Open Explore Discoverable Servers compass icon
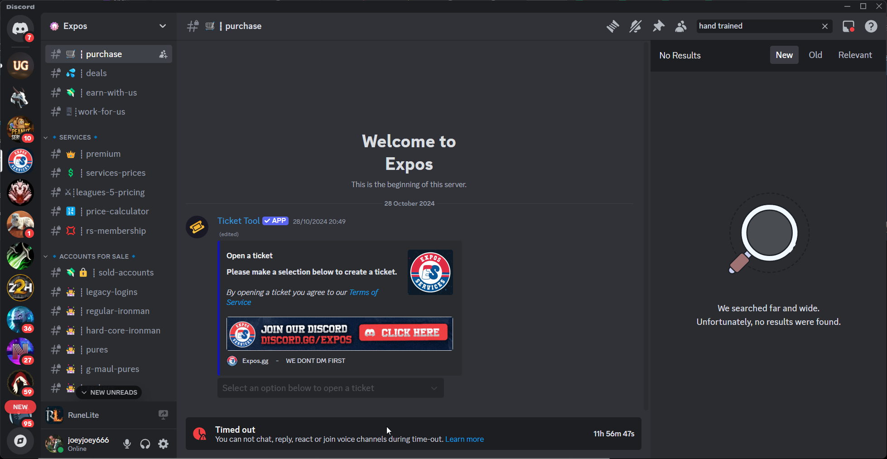887x459 pixels. pyautogui.click(x=20, y=441)
